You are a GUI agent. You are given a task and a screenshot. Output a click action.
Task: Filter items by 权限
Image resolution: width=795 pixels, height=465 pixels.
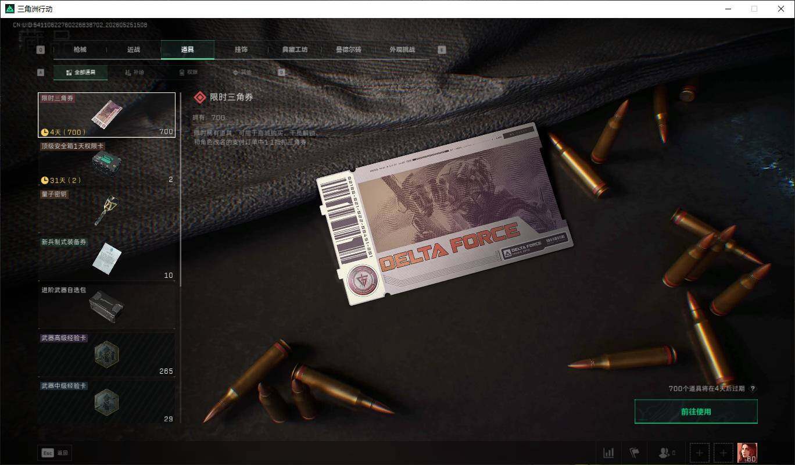(188, 73)
